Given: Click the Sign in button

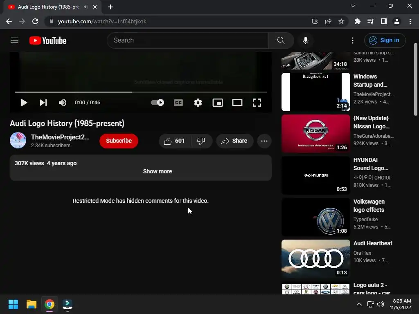Looking at the screenshot, I should tap(385, 40).
